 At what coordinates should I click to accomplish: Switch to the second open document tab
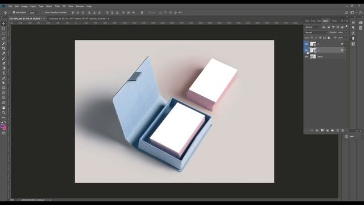pos(78,19)
